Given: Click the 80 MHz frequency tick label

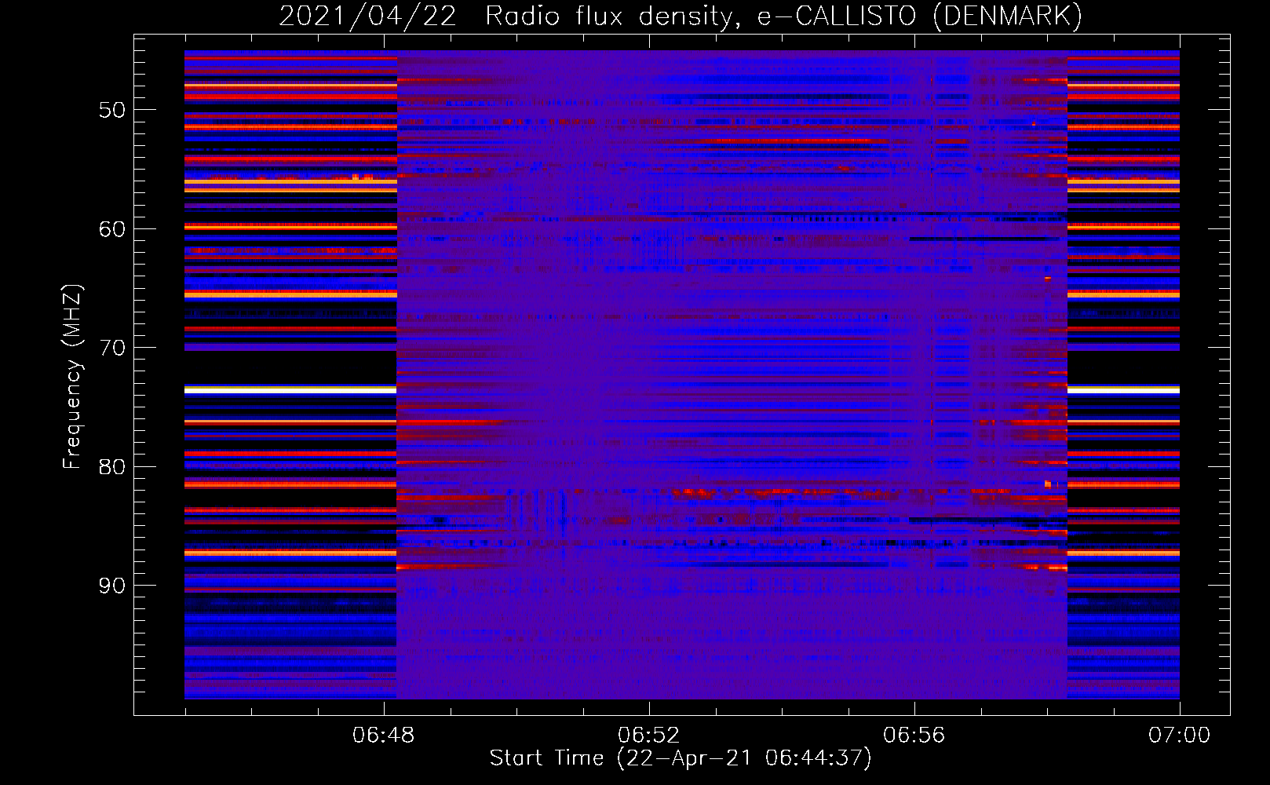Looking at the screenshot, I should click(111, 467).
